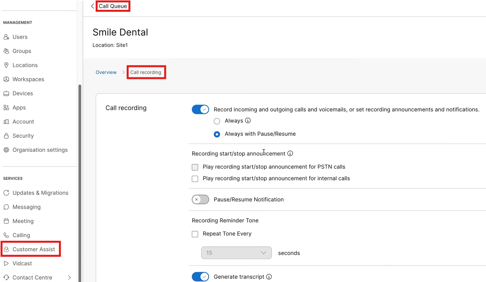
Task: Enable the Pause/Resume Notification toggle
Action: pyautogui.click(x=200, y=200)
